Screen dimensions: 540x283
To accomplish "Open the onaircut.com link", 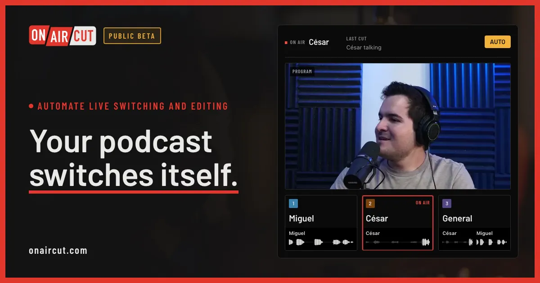I will pyautogui.click(x=58, y=251).
